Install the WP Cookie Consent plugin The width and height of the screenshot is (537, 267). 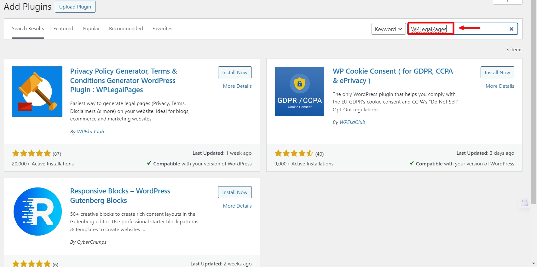click(497, 72)
